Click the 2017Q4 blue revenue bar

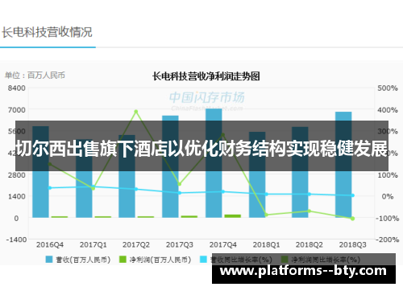coord(214,163)
